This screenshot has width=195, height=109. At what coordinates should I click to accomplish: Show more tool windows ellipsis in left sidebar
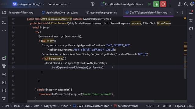[x=4, y=31]
